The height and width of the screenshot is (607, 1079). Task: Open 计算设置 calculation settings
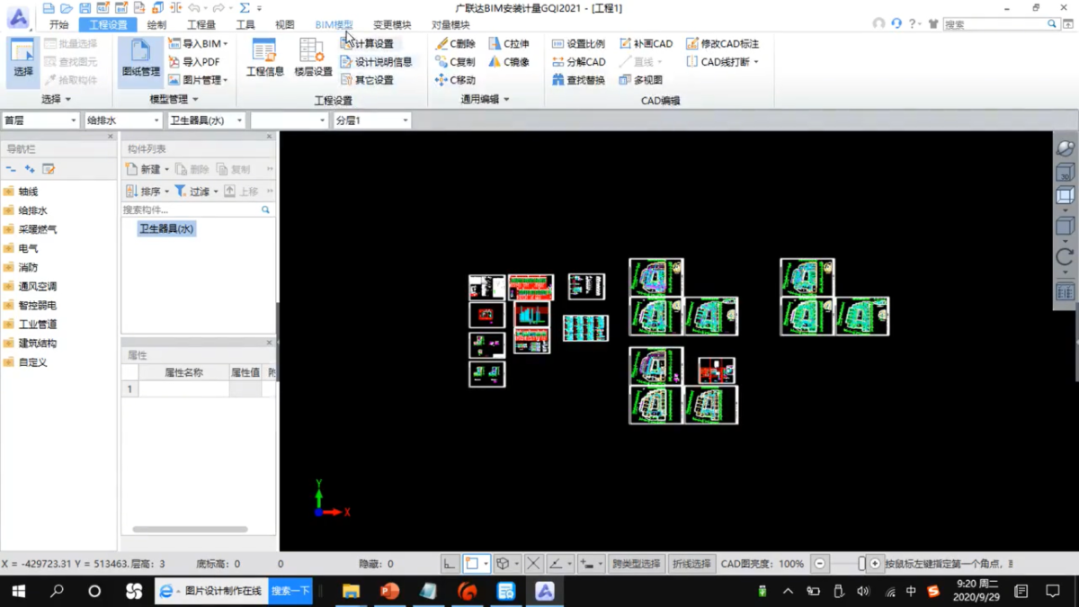(367, 43)
